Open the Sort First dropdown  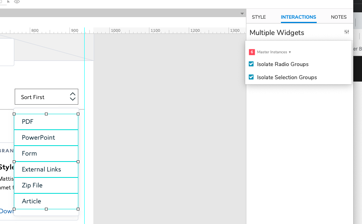pos(46,97)
